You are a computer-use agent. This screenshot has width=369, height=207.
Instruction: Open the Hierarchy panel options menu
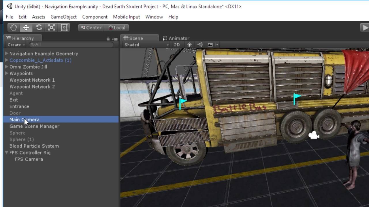(115, 39)
